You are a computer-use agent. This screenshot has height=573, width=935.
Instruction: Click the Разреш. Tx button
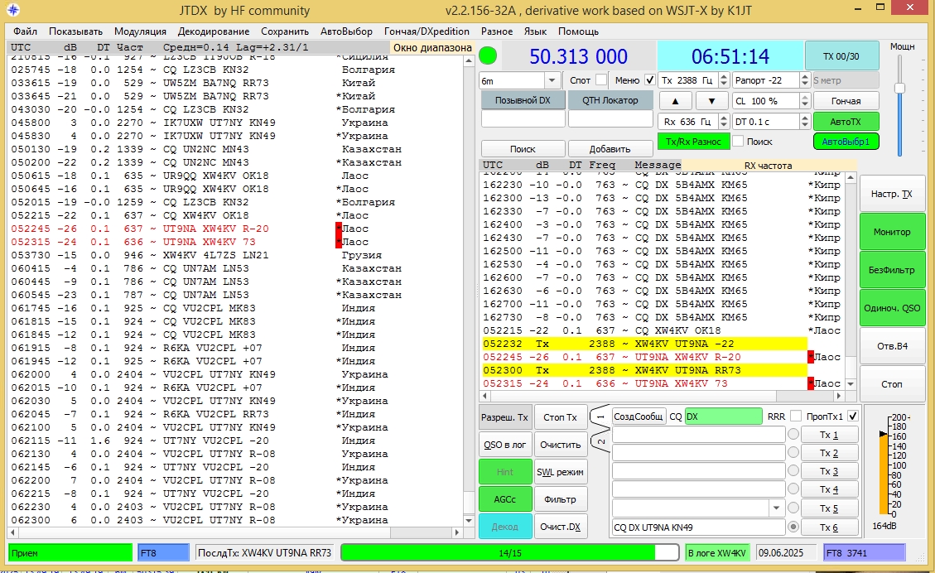(x=504, y=417)
